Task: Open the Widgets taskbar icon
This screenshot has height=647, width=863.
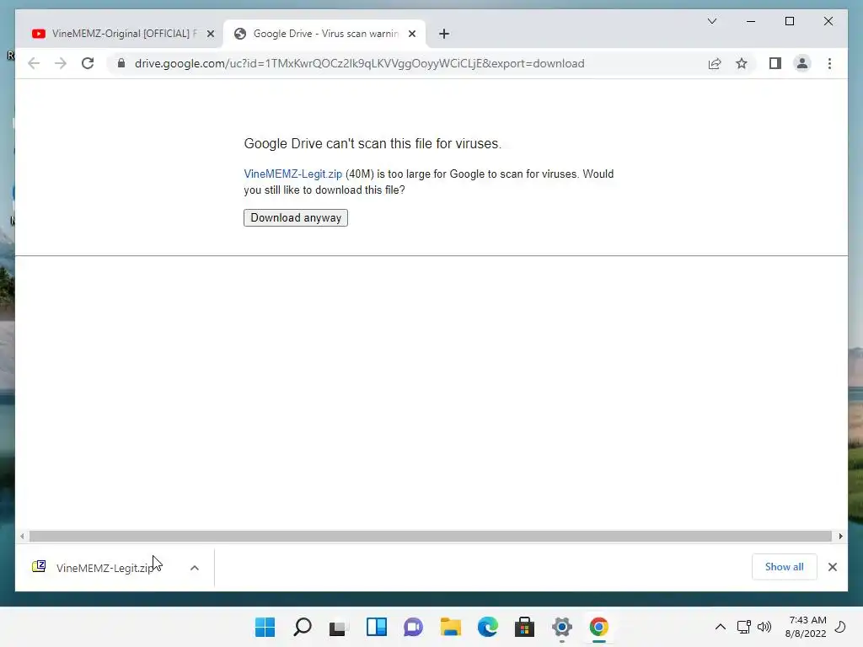Action: tap(377, 627)
